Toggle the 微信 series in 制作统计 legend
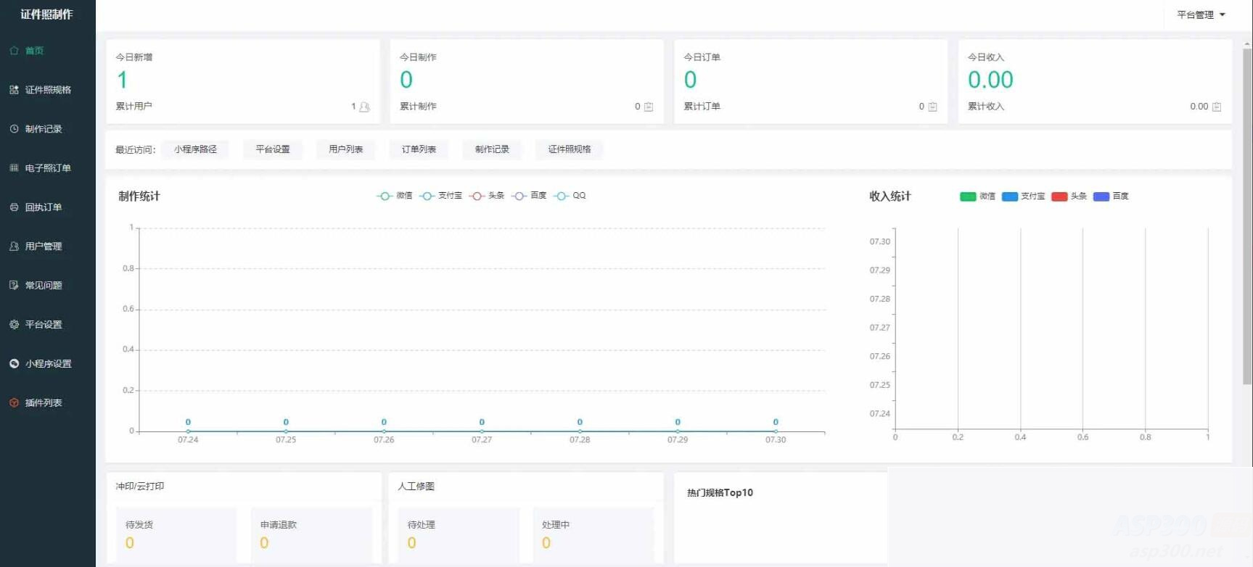1253x567 pixels. point(395,196)
